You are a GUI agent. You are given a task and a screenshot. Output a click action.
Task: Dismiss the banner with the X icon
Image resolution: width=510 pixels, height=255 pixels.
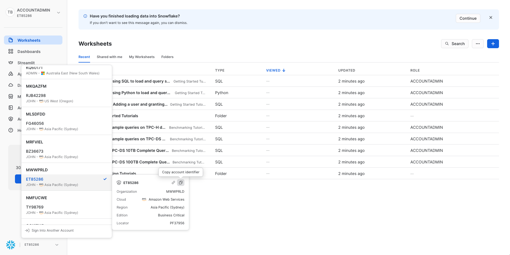point(491,17)
